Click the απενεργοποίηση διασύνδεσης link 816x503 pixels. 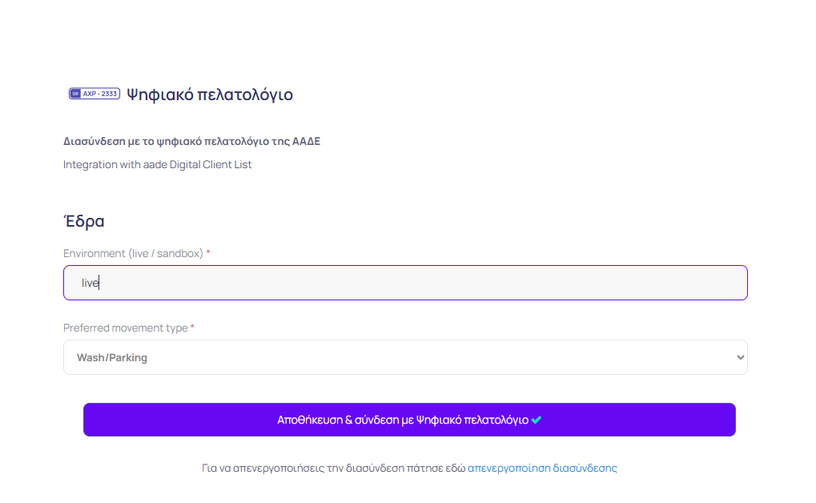[542, 468]
